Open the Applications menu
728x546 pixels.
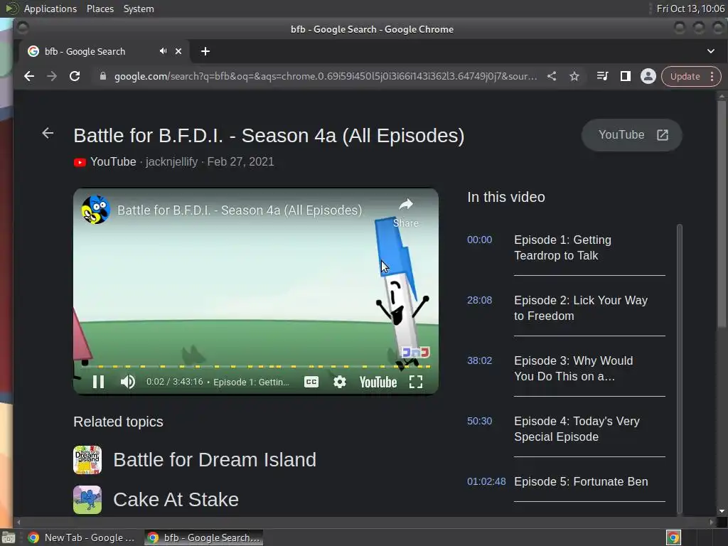(x=50, y=9)
